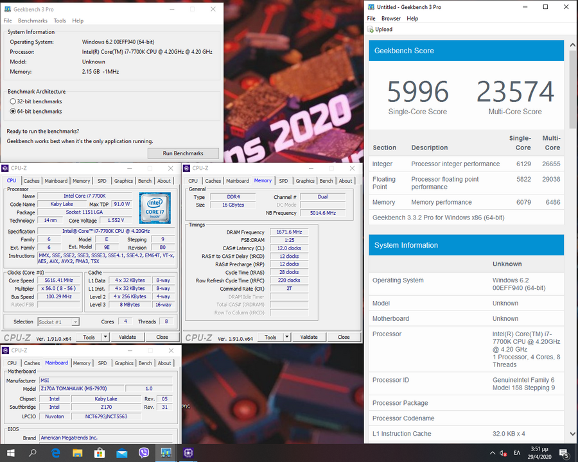The width and height of the screenshot is (578, 462).
Task: Open Mainboard tab in CPU-Z processor window
Action: point(56,181)
